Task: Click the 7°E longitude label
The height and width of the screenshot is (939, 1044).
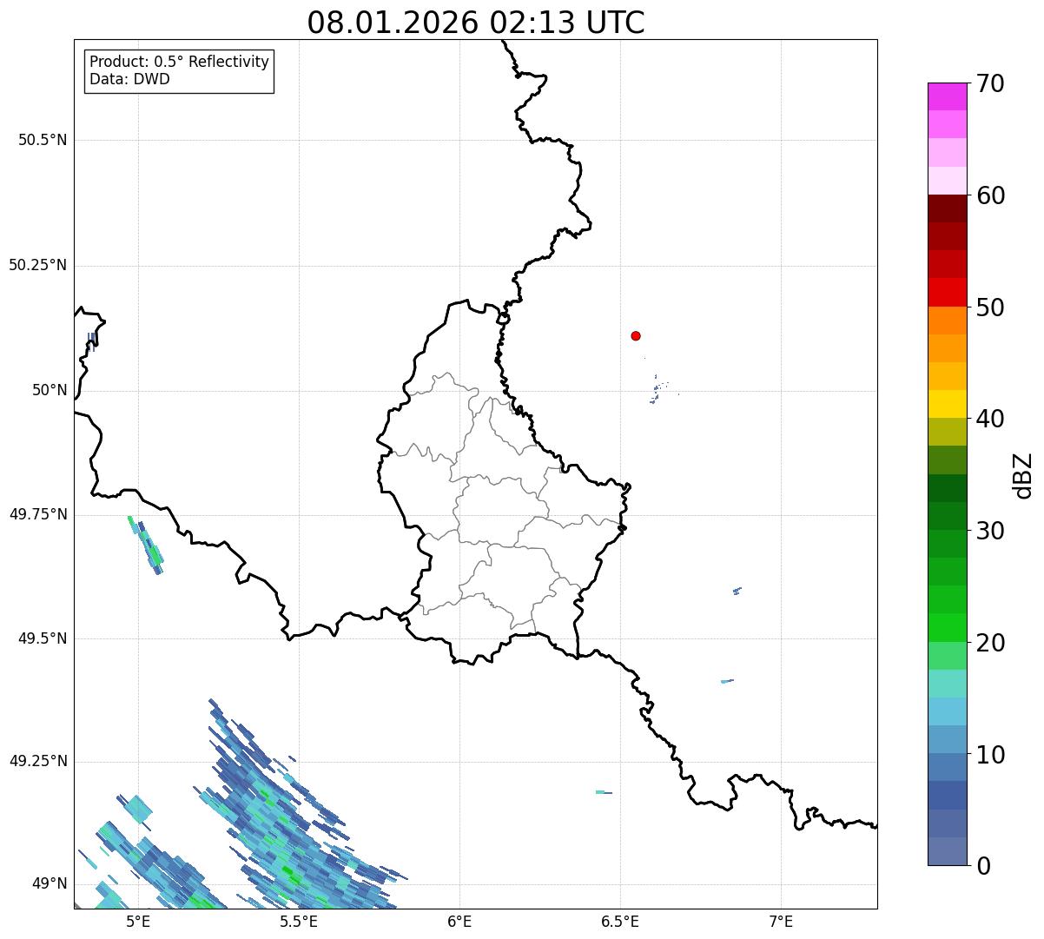Action: tap(781, 921)
